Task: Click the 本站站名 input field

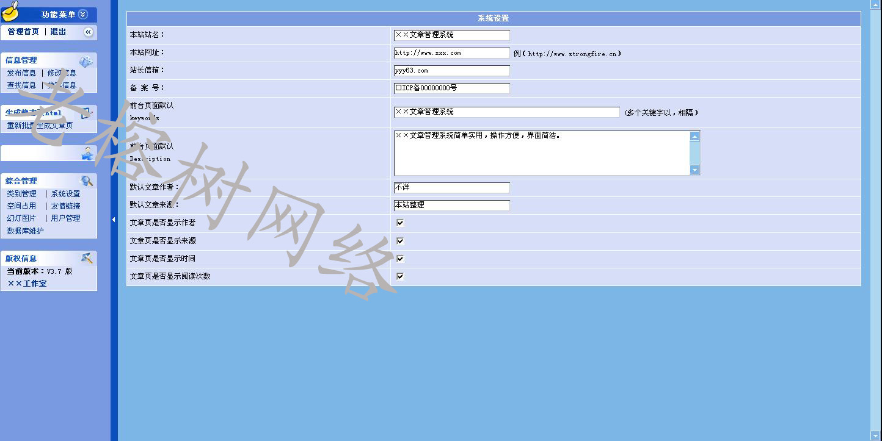Action: click(451, 35)
